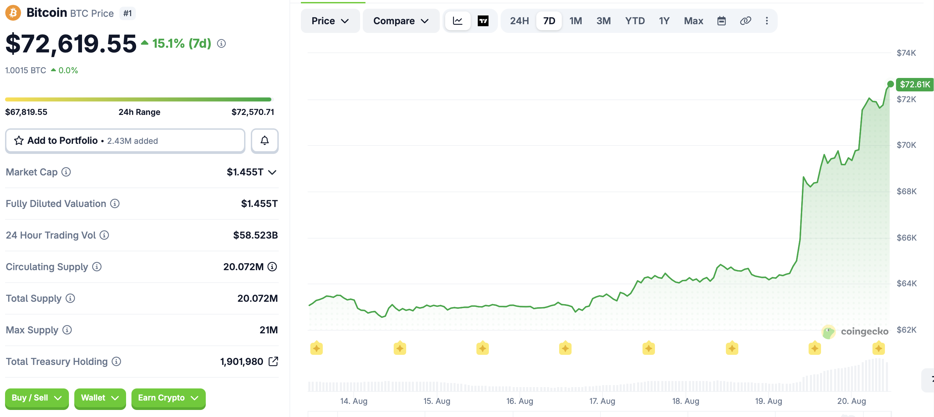
Task: Click 24 Hour Trading Vol info icon
Action: (x=105, y=235)
